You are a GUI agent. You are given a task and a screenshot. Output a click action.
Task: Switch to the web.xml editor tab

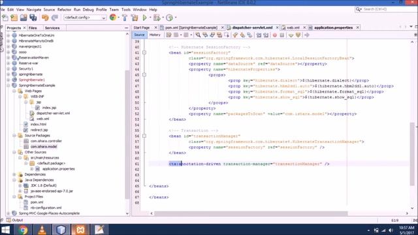[293, 27]
